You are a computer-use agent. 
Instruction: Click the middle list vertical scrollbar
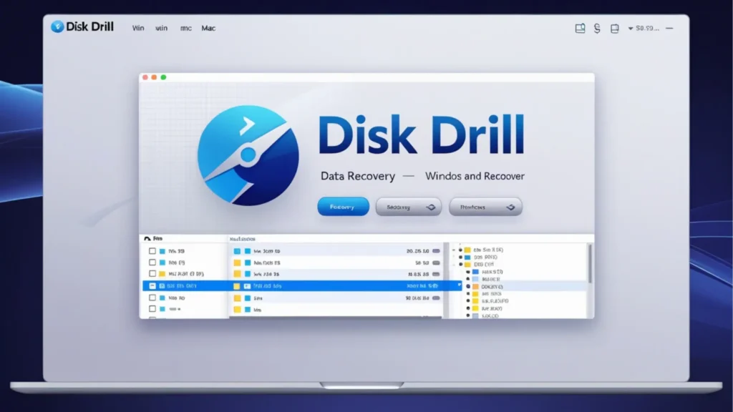point(446,280)
